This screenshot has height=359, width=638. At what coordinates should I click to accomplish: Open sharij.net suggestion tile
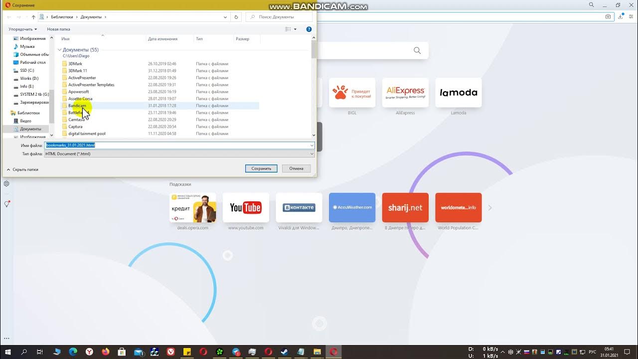point(405,207)
